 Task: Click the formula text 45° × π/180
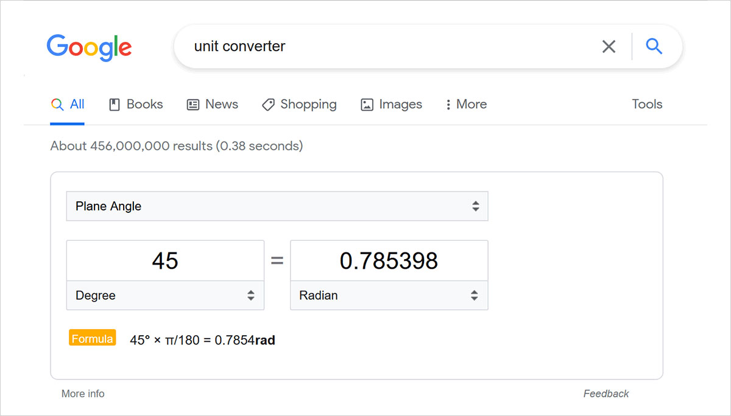click(x=164, y=340)
